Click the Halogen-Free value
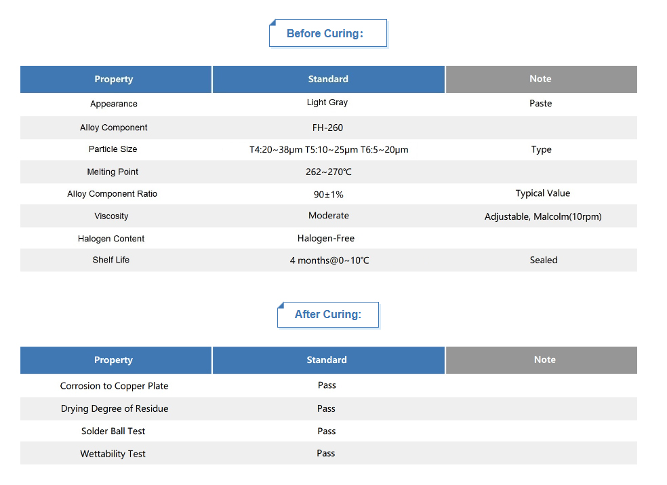667x485 pixels. [x=326, y=239]
